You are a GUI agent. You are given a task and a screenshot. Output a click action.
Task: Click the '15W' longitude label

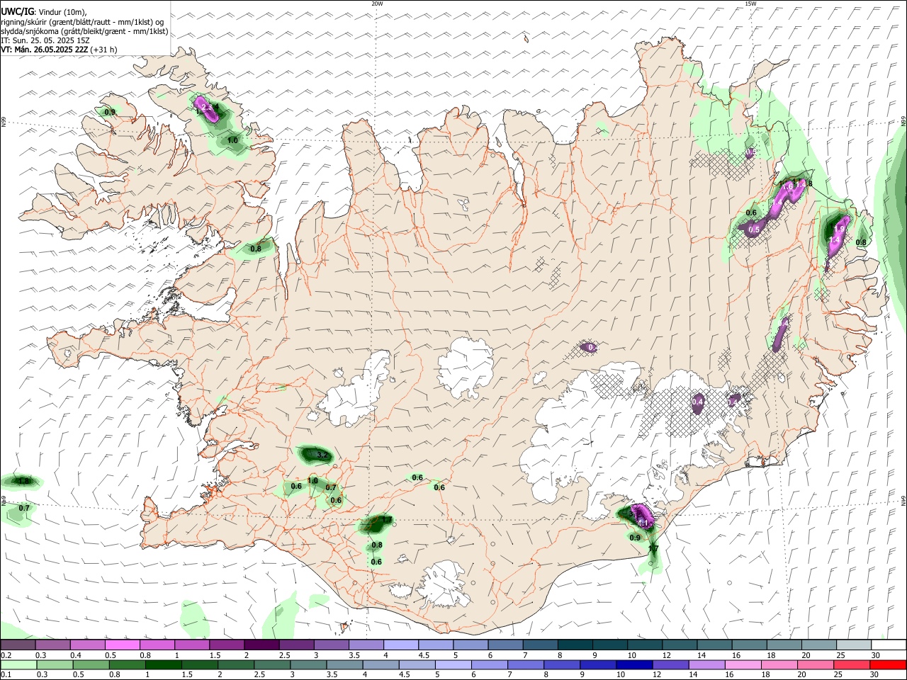[750, 4]
